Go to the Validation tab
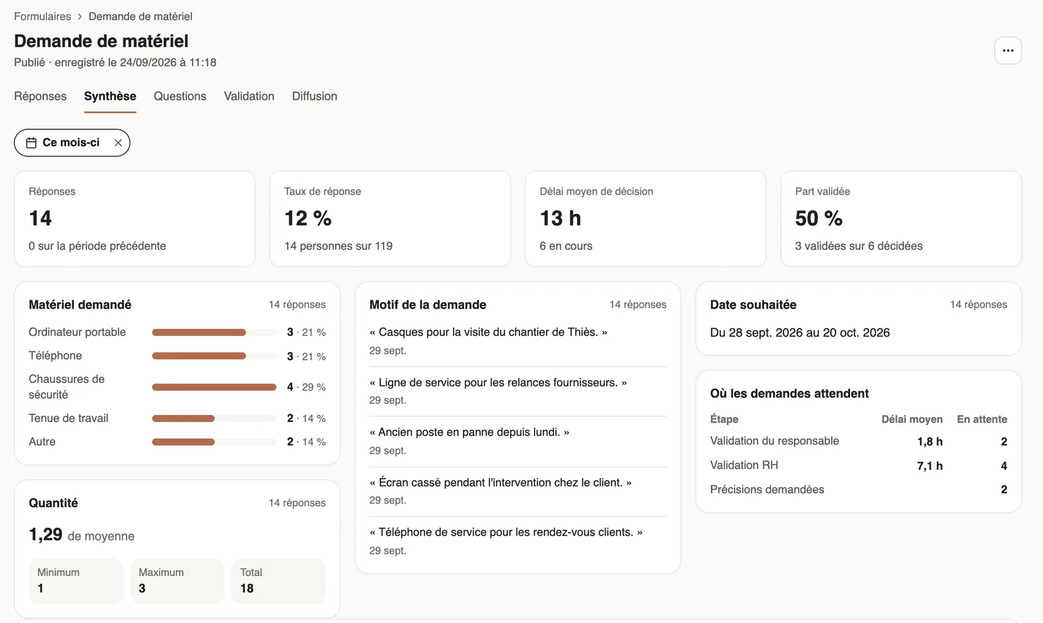The height and width of the screenshot is (623, 1043). (249, 96)
